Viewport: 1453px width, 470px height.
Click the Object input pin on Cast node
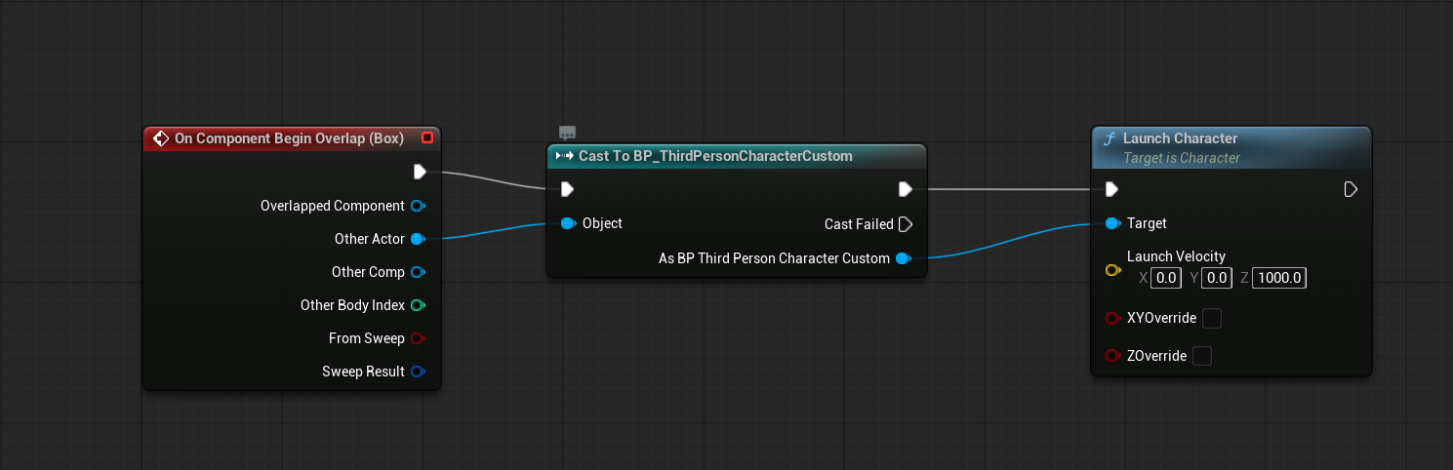coord(568,223)
